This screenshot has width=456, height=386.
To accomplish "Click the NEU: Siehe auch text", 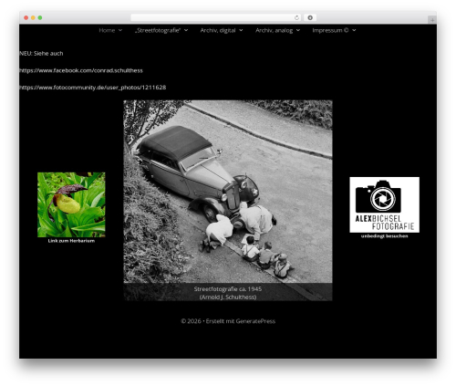I will coord(41,54).
